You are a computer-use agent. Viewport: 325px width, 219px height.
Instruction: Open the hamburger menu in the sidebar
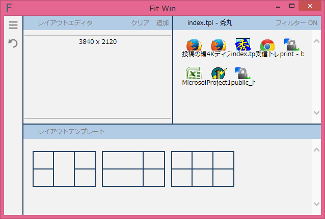[x=13, y=26]
